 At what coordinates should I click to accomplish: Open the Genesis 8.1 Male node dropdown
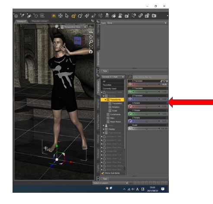point(113,77)
